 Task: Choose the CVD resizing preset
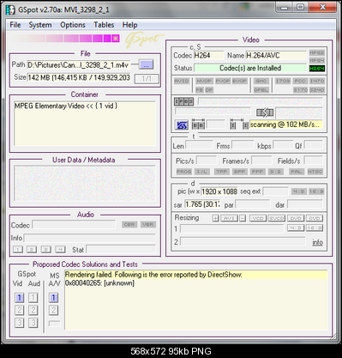pyautogui.click(x=315, y=218)
